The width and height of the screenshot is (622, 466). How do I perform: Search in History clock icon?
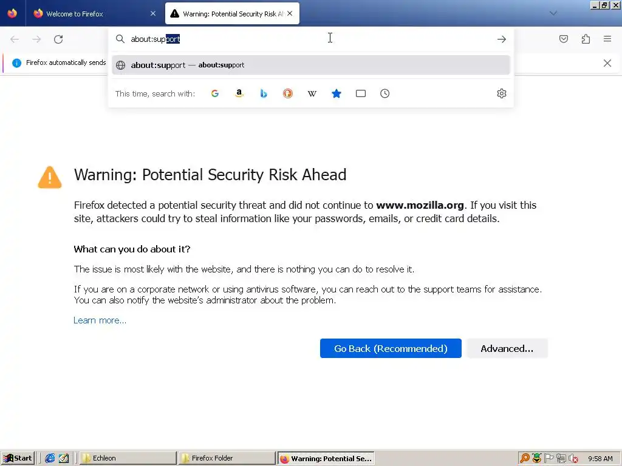(384, 93)
